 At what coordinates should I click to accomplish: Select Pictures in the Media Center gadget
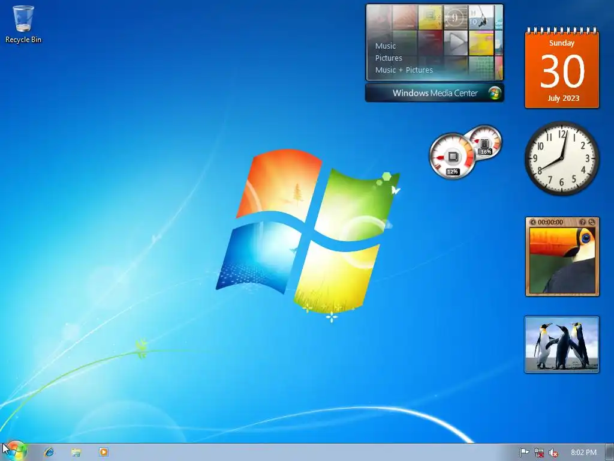(389, 58)
